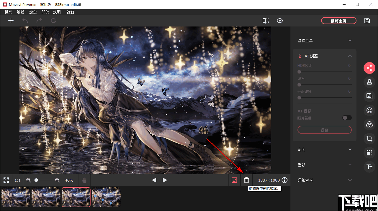Image resolution: width=378 pixels, height=211 pixels.
Task: Open the adjustments sliders tool
Action: (369, 68)
